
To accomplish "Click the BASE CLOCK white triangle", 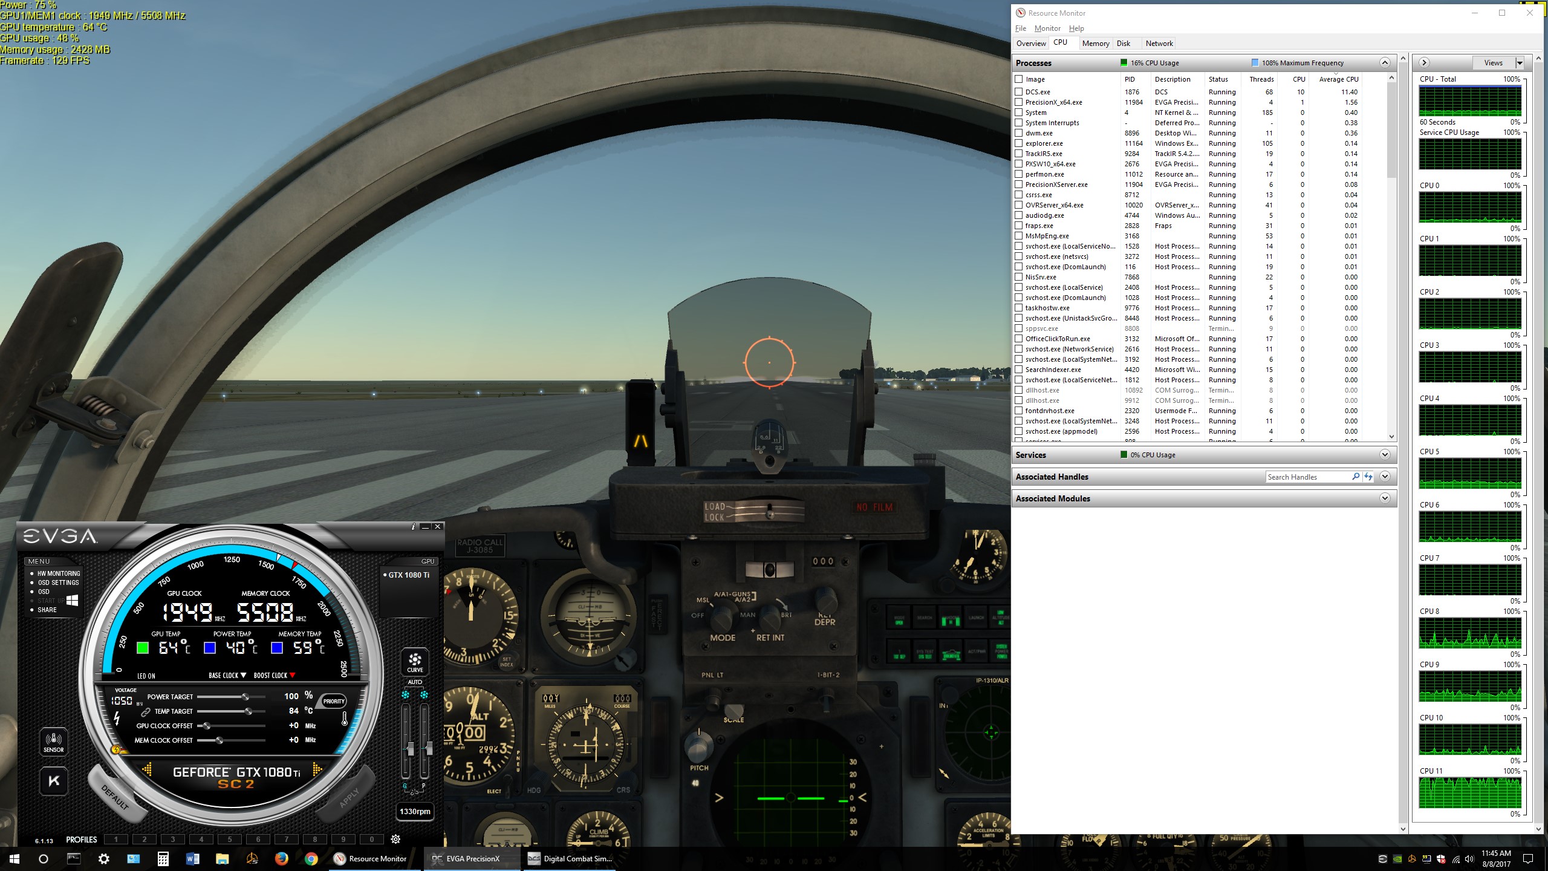I will (x=244, y=675).
